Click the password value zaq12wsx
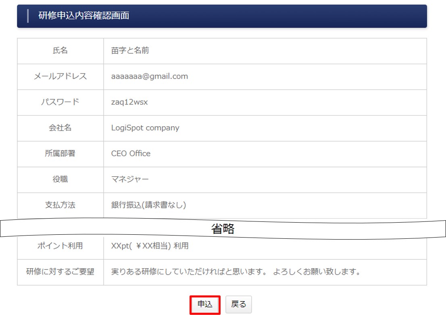Image resolution: width=446 pixels, height=315 pixels. [x=129, y=102]
